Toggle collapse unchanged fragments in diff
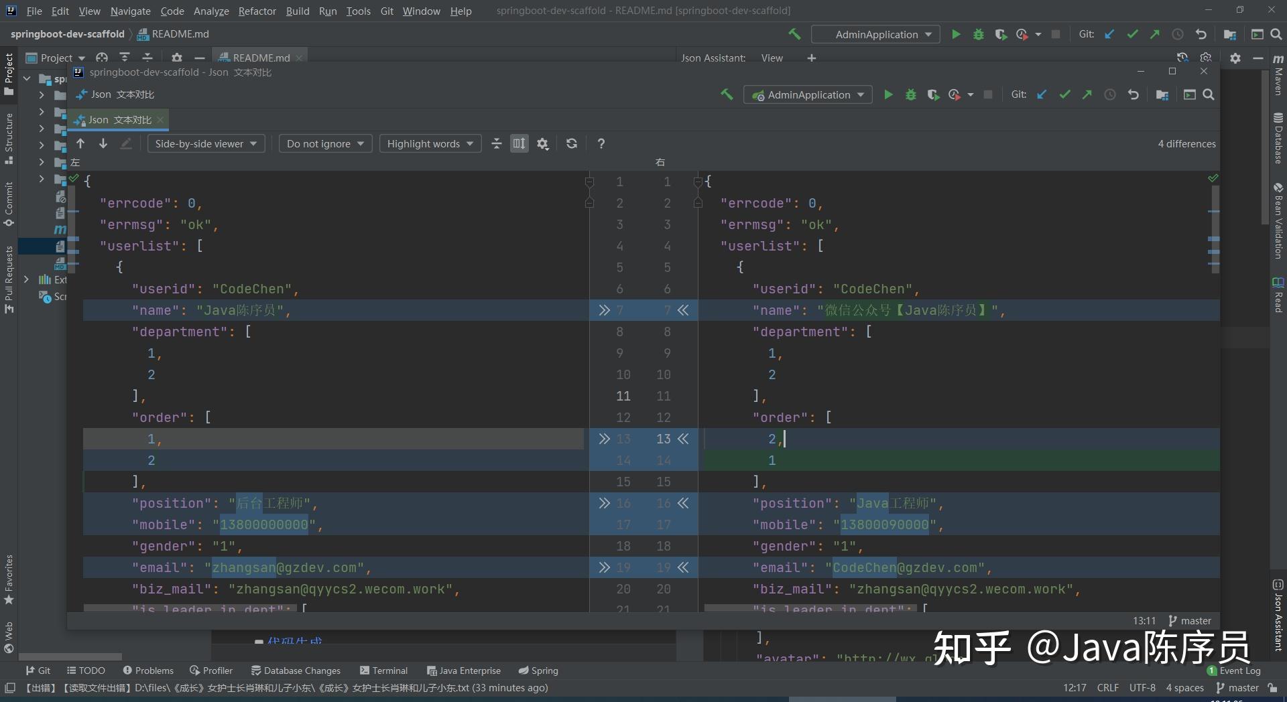This screenshot has height=702, width=1287. (497, 143)
